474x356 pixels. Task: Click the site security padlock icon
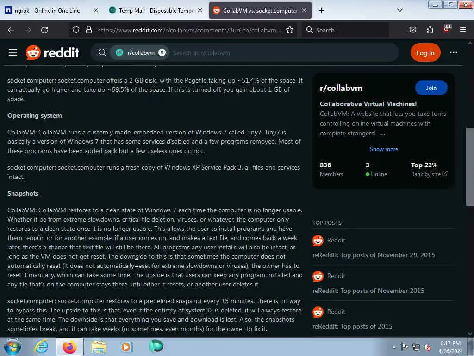(x=88, y=30)
